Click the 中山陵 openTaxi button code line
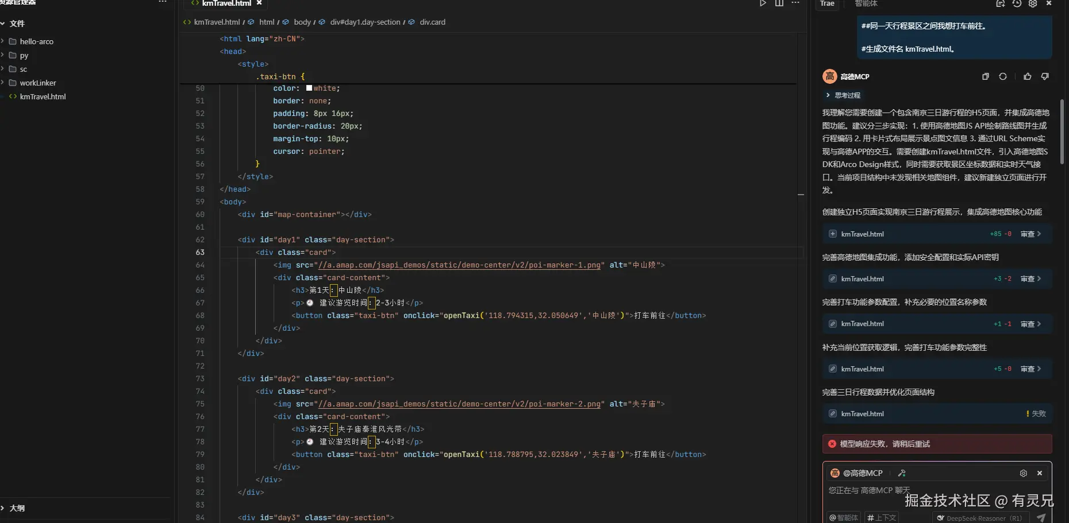The width and height of the screenshot is (1069, 523). click(x=498, y=316)
